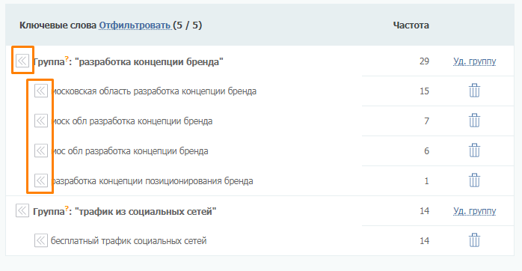Click arrow icon beside "мос обл разработка концепции бренда"
Screen dimensions: 522x271
click(41, 150)
